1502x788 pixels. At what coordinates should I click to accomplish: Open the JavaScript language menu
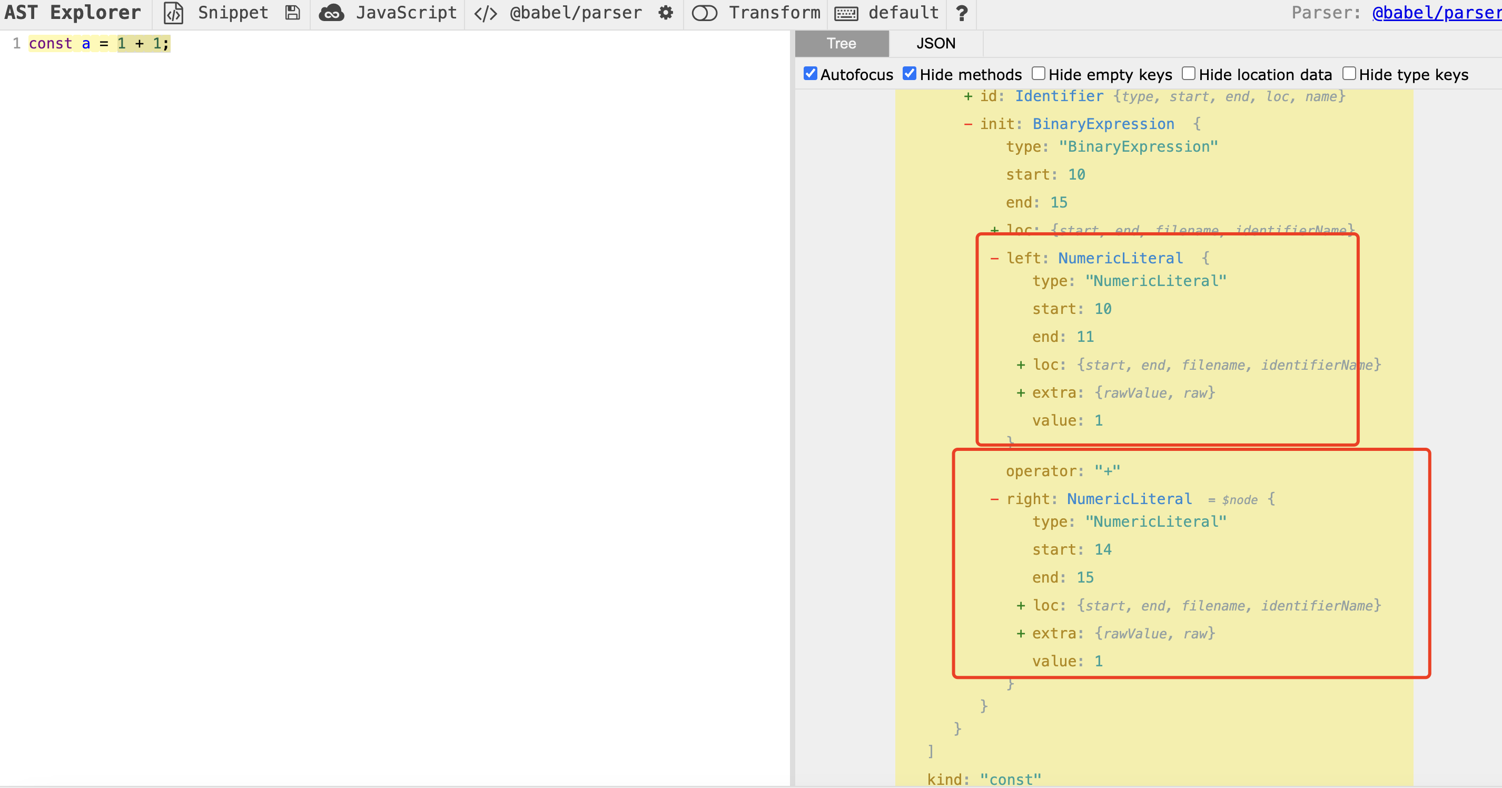[x=407, y=13]
